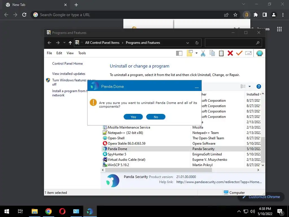This screenshot has width=289, height=217.
Task: Open the File menu
Action: tap(49, 53)
